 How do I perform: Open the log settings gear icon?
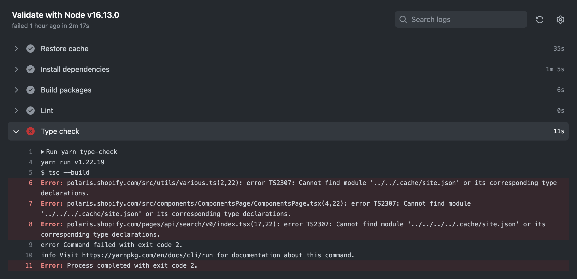560,19
